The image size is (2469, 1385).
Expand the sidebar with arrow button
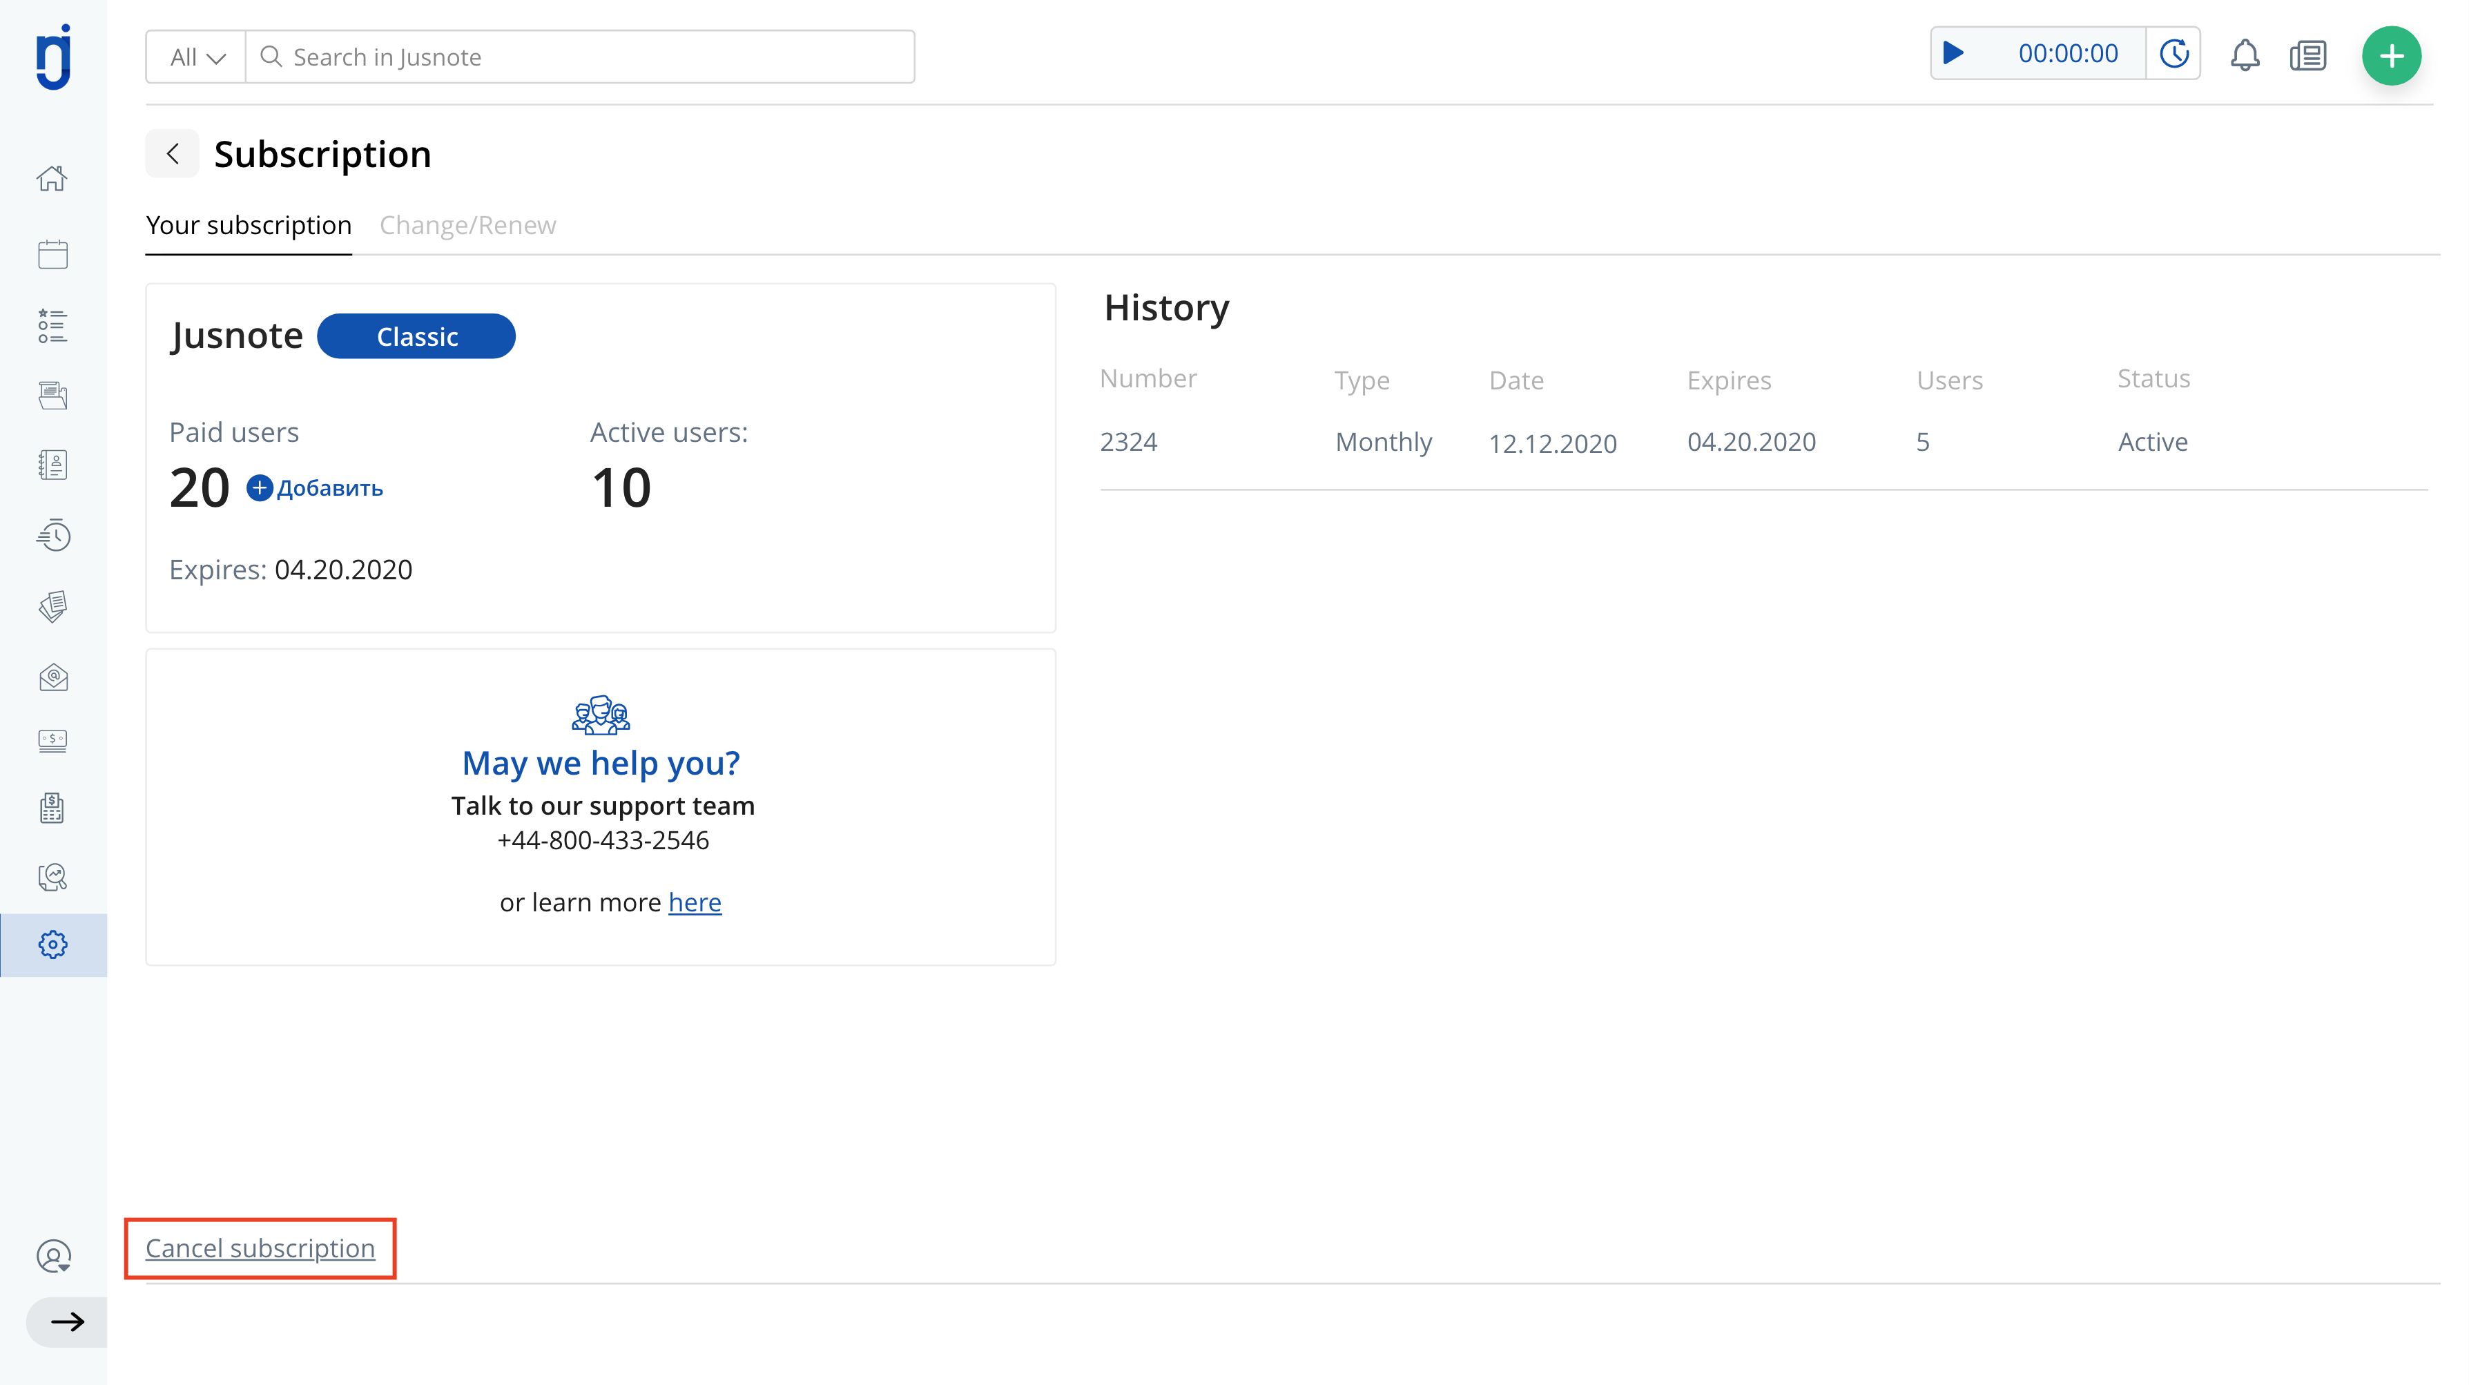tap(67, 1323)
